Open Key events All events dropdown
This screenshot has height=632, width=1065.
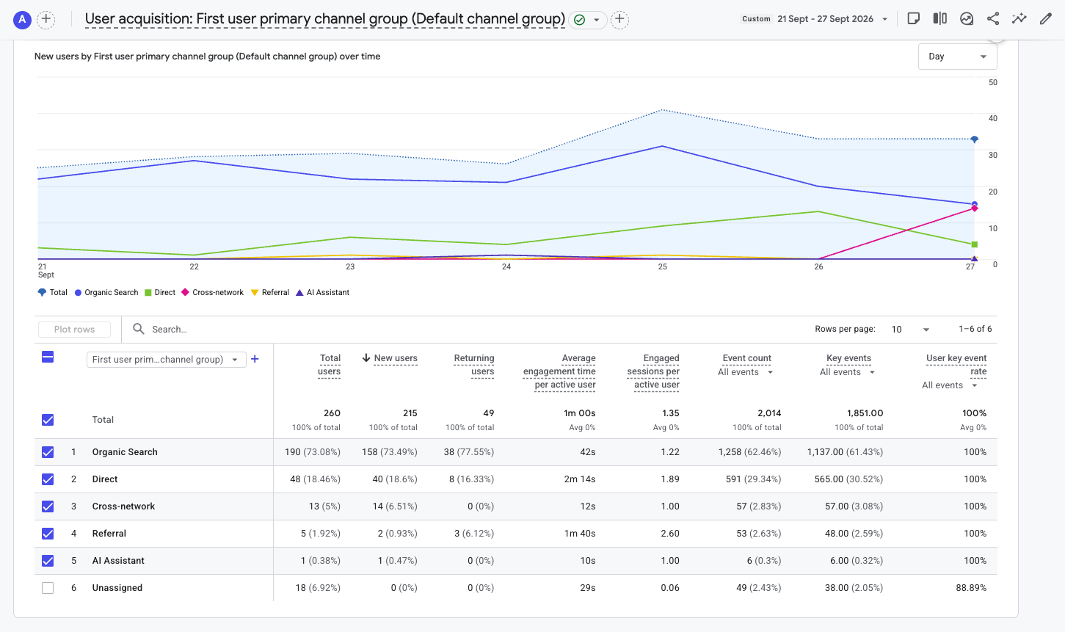click(847, 372)
